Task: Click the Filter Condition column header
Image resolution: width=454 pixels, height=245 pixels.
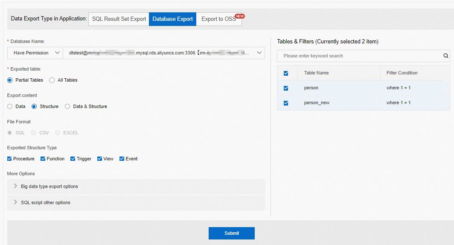Action: 402,73
